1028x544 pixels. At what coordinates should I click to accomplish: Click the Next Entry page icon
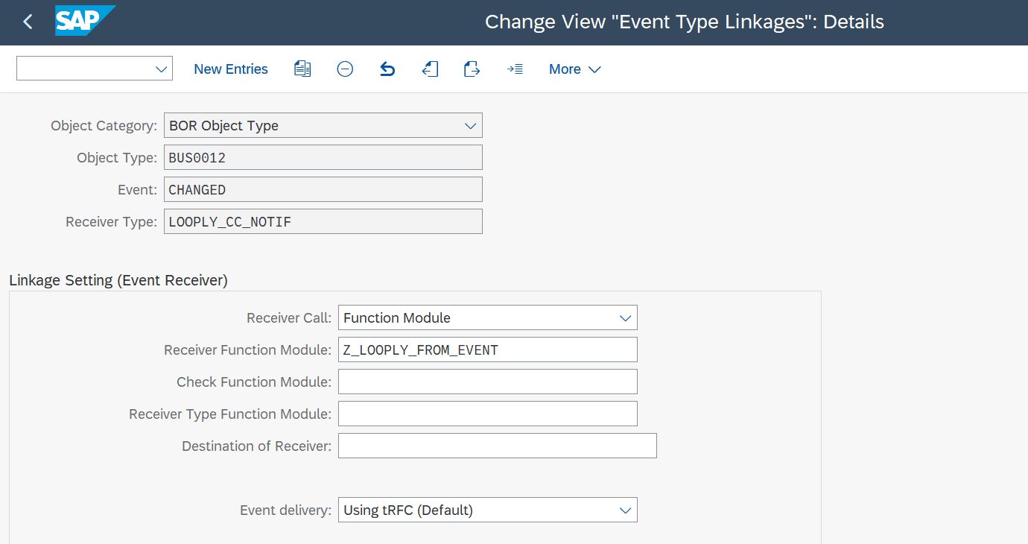pyautogui.click(x=472, y=69)
